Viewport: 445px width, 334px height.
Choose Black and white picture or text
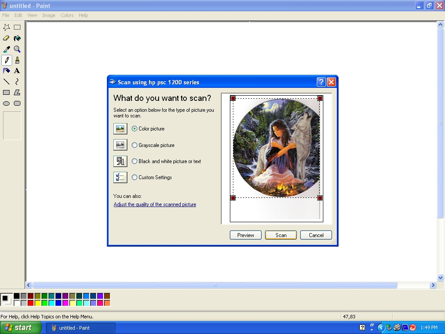[x=135, y=161]
